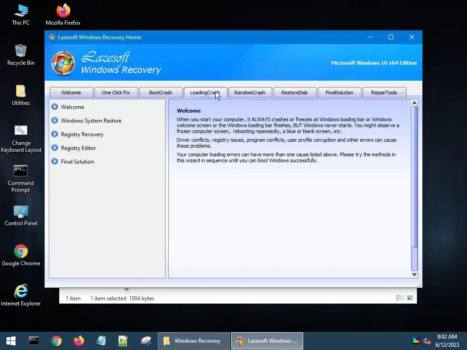This screenshot has height=350, width=467.
Task: Click the Lazesoft Windows taskbar button
Action: 267,341
